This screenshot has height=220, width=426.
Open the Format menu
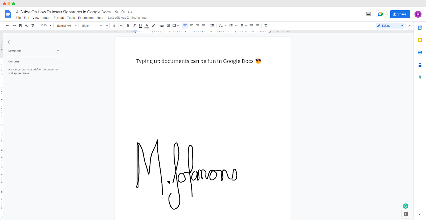point(59,18)
